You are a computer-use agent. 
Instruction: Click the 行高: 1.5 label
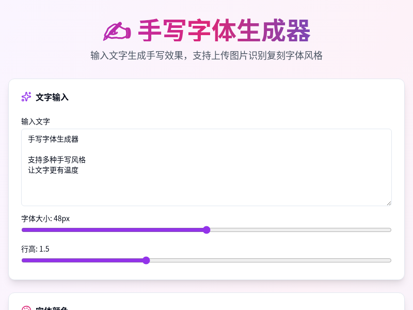[x=34, y=249]
